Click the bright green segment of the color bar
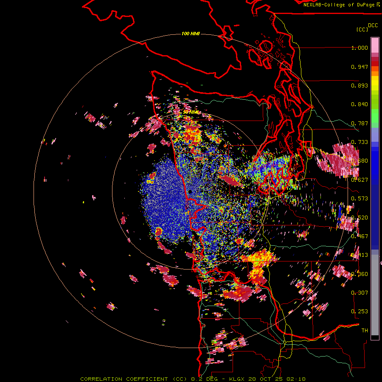The height and width of the screenshot is (382, 382). pyautogui.click(x=375, y=116)
